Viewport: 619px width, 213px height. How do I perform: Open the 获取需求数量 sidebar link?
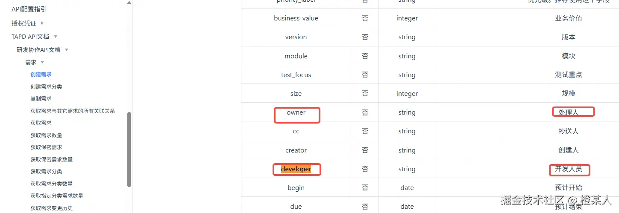click(x=46, y=135)
